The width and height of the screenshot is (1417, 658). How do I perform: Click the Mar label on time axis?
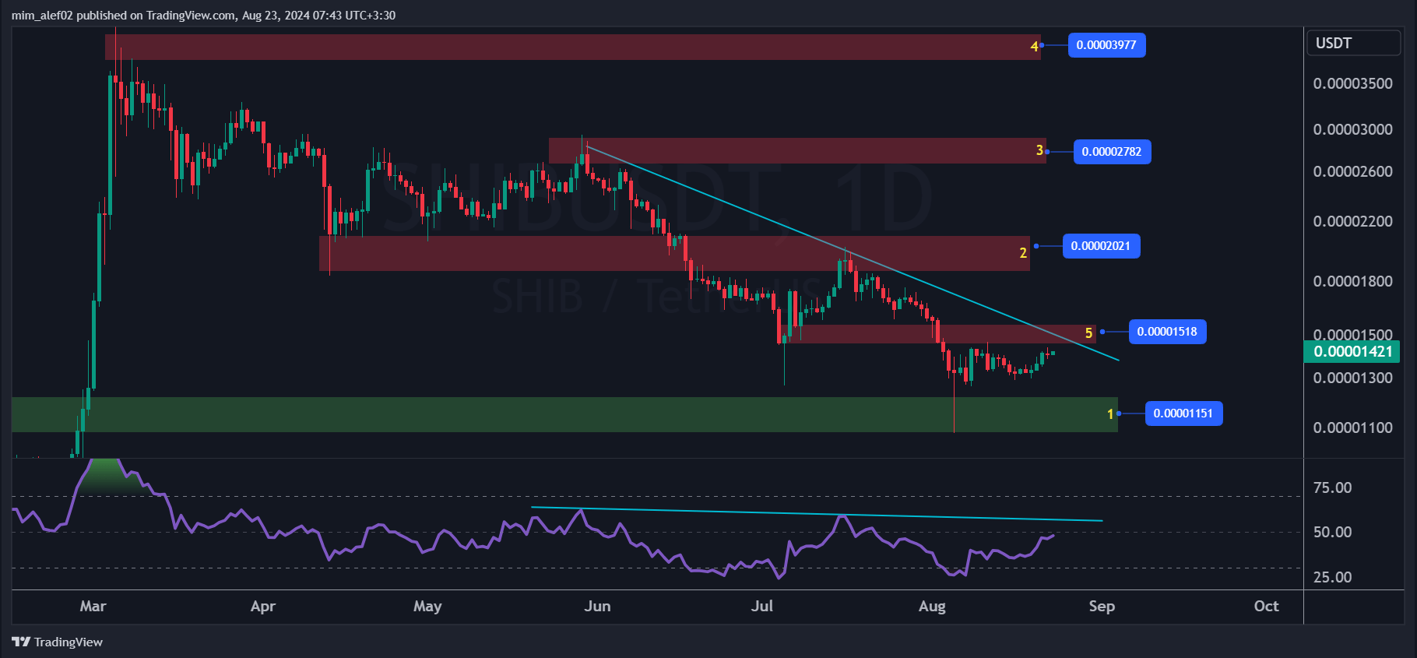coord(93,606)
